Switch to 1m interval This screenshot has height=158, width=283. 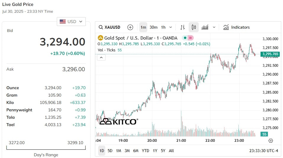143,27
